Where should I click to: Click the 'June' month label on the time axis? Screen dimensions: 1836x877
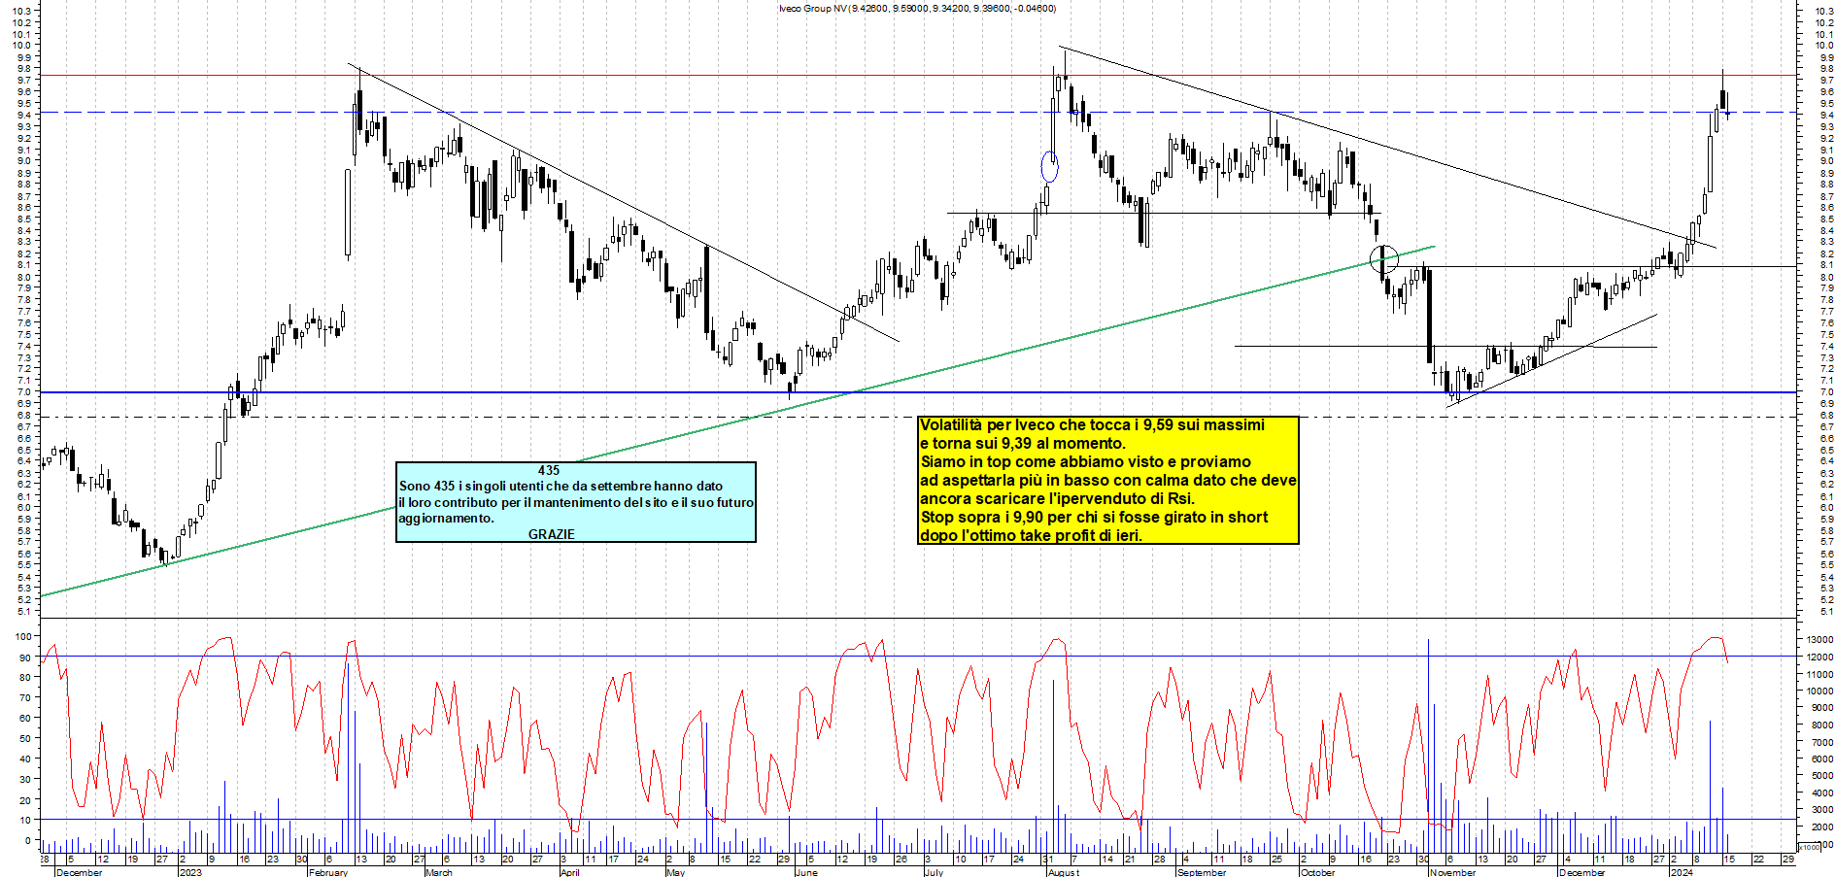click(806, 872)
